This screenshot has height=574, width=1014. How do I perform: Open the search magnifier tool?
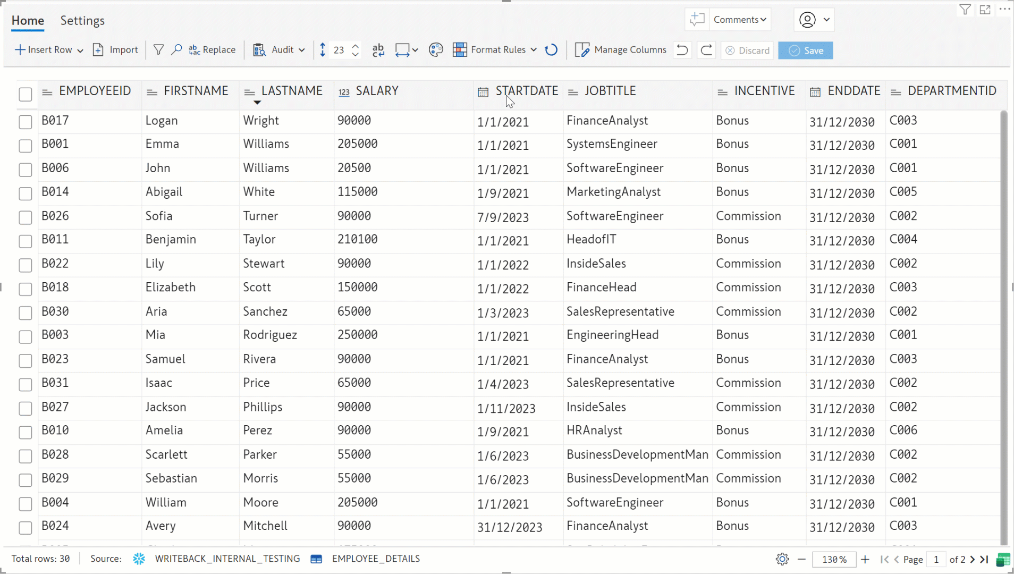click(176, 50)
